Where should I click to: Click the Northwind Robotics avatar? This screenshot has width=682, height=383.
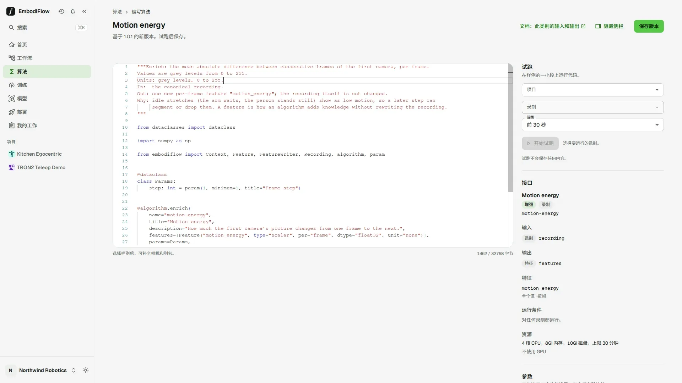(11, 370)
